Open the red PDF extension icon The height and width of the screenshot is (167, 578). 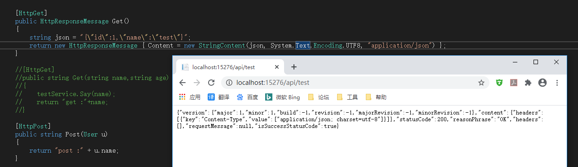[x=514, y=83]
